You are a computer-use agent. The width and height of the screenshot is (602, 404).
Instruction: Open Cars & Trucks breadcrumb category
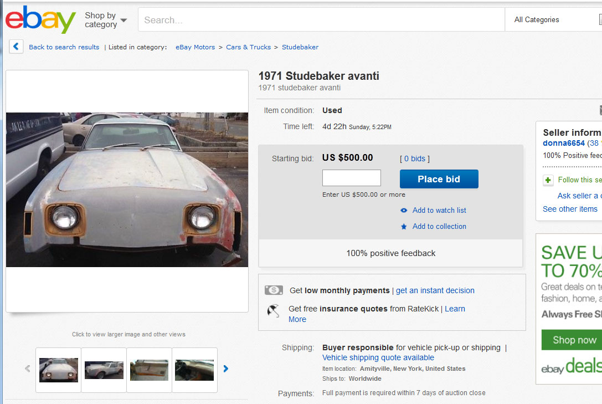pyautogui.click(x=248, y=47)
